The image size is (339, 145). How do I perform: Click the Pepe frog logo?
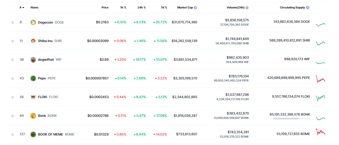pyautogui.click(x=33, y=78)
